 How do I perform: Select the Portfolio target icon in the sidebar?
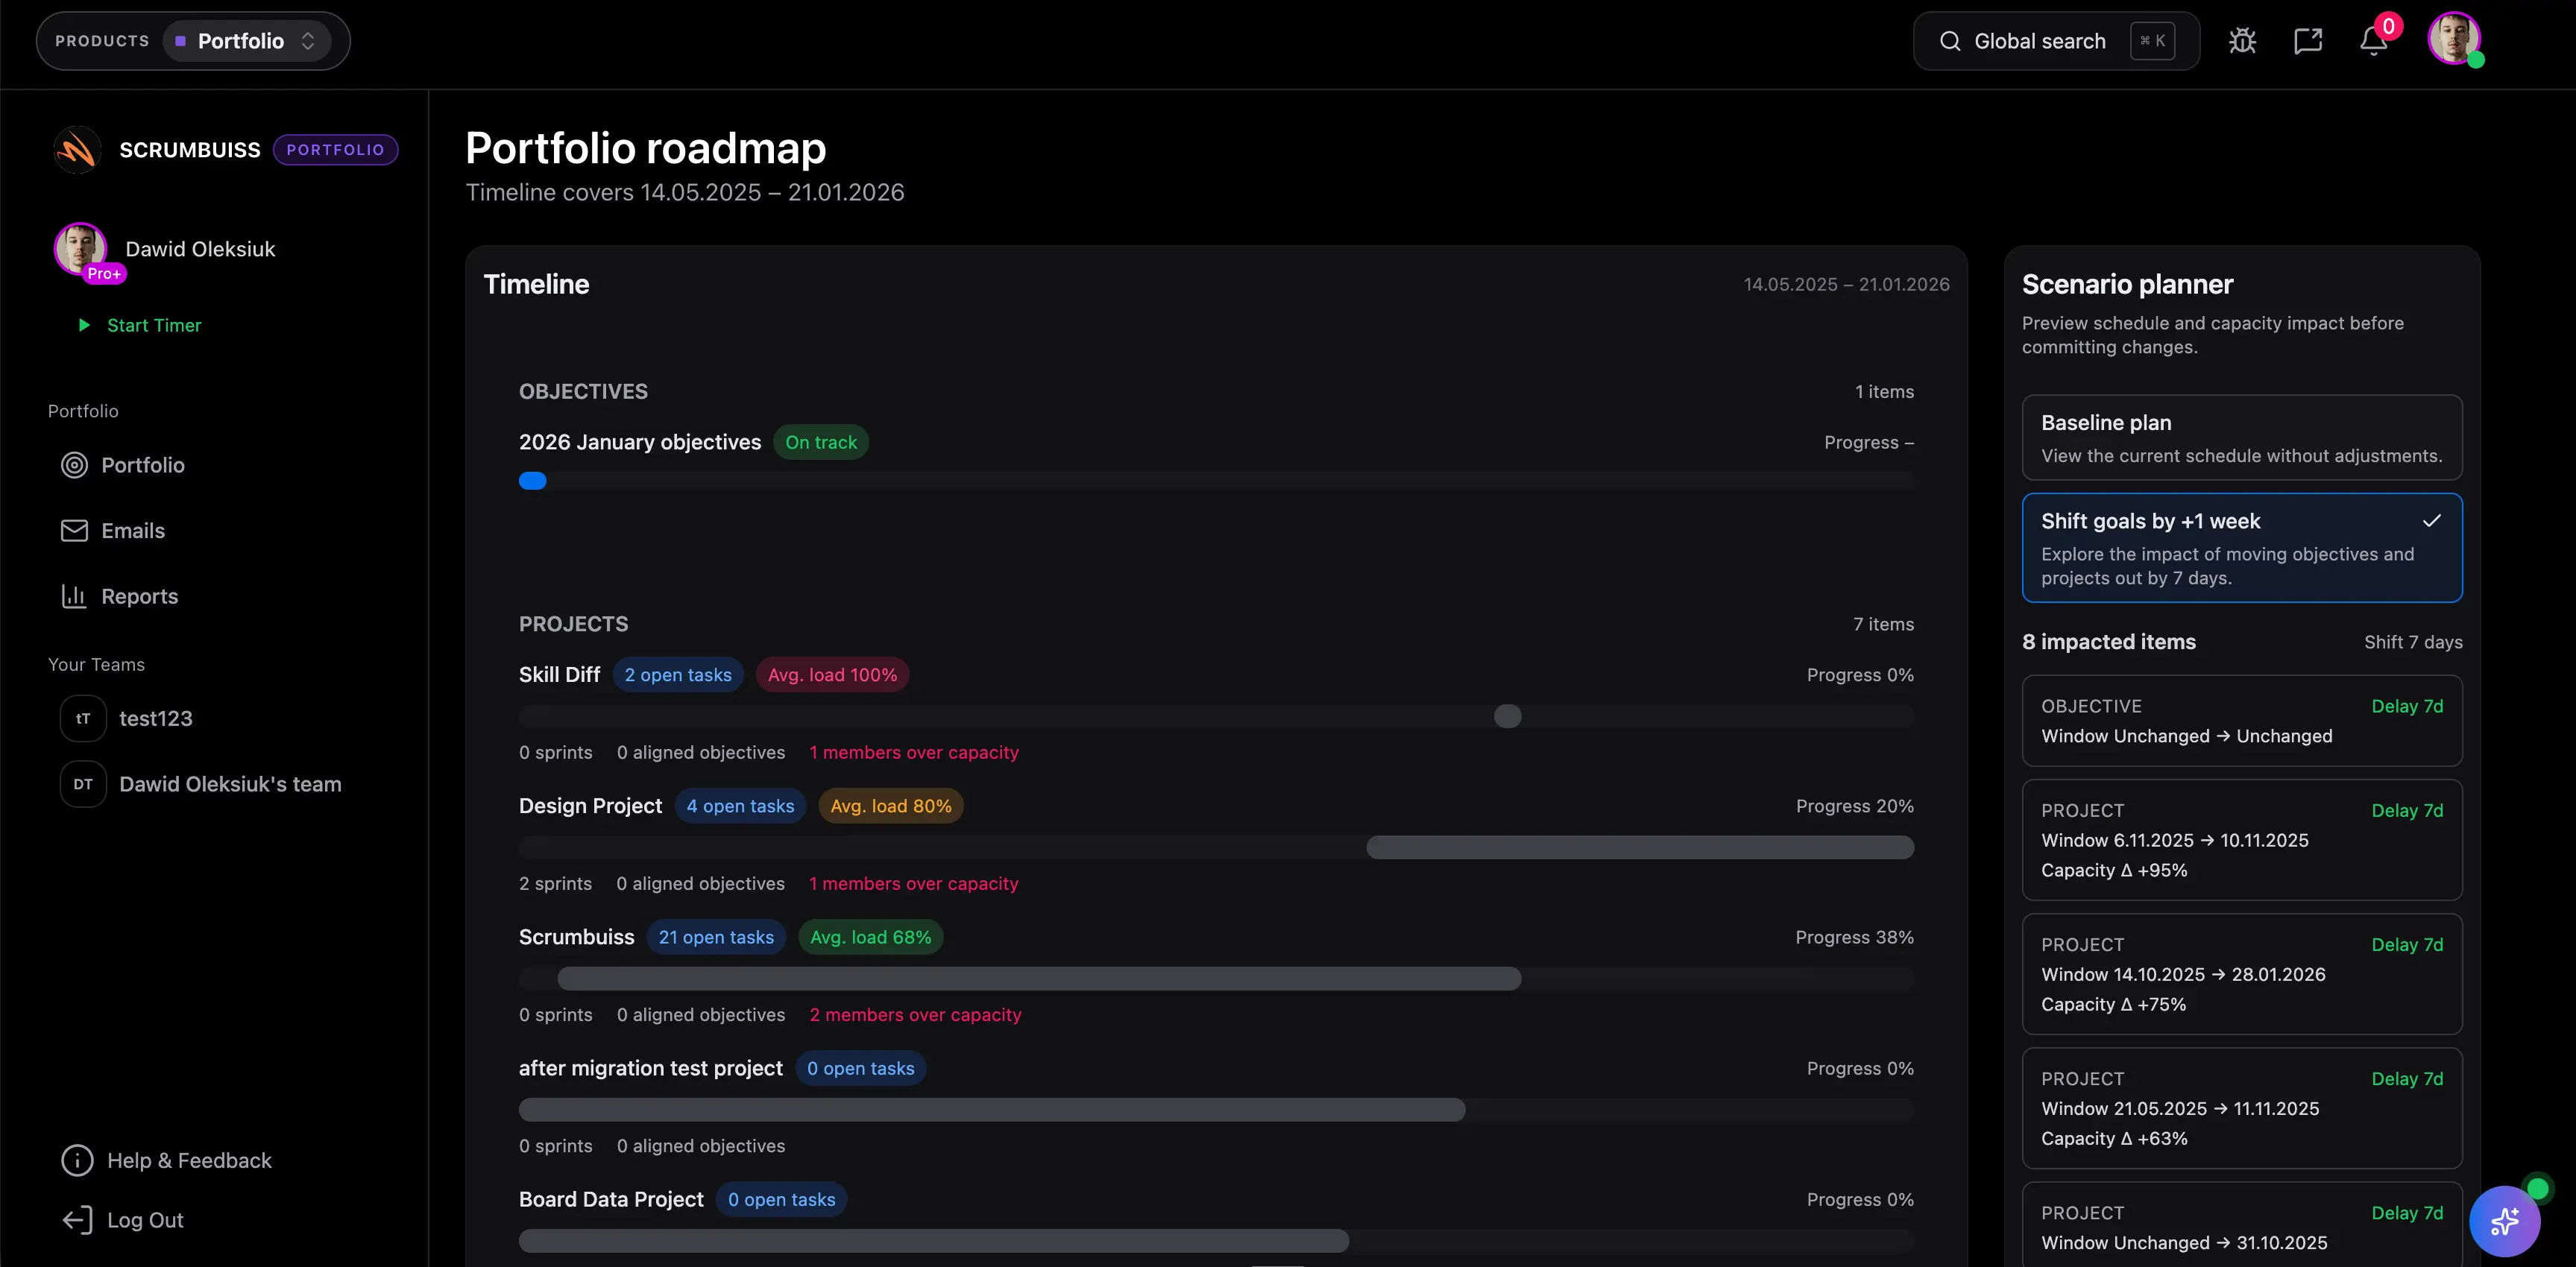pyautogui.click(x=74, y=465)
